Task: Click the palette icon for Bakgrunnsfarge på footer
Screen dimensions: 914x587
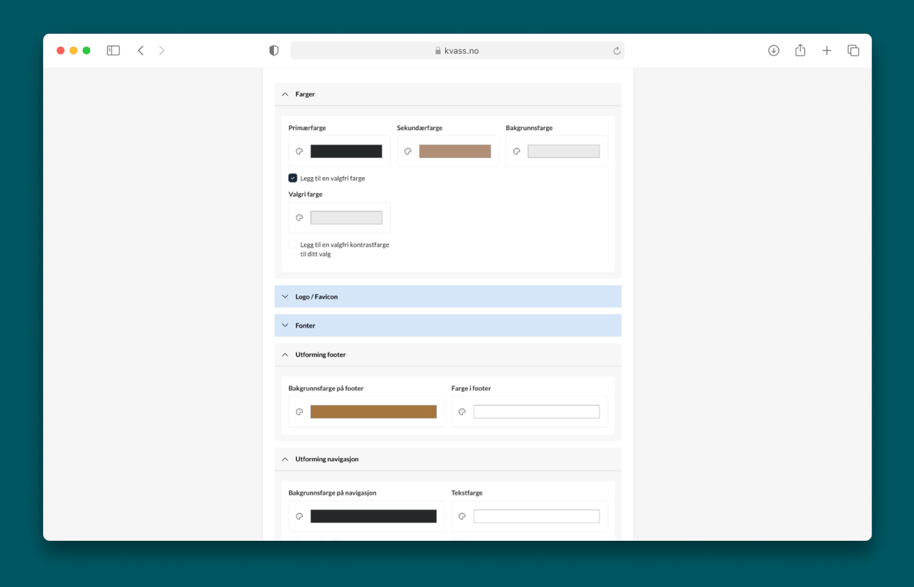Action: [299, 412]
